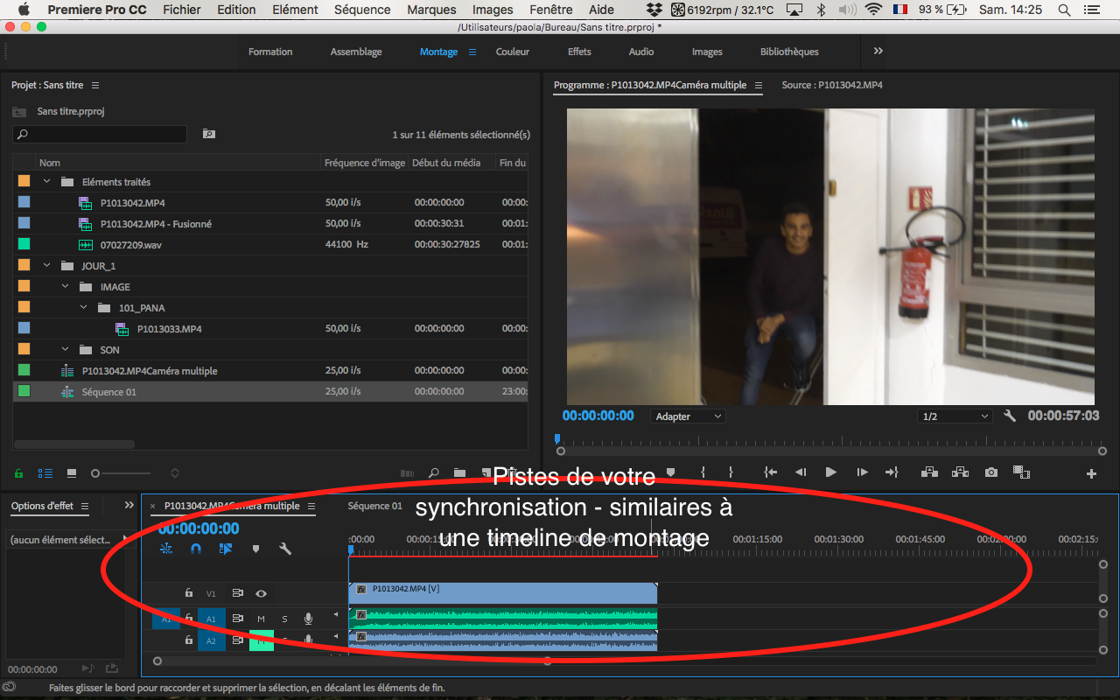Open the 1/2 playback resolution dropdown
This screenshot has height=700, width=1120.
[955, 416]
